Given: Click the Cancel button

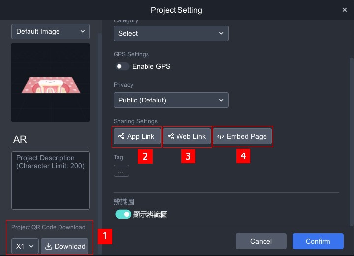Looking at the screenshot, I should tap(261, 241).
